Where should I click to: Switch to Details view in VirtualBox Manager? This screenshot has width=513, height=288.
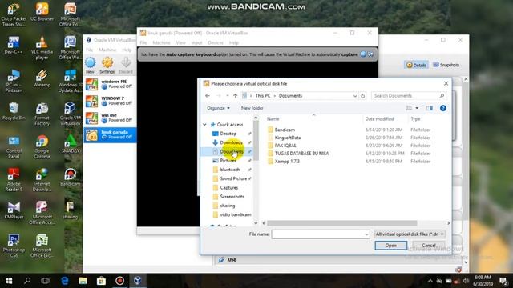tap(416, 65)
